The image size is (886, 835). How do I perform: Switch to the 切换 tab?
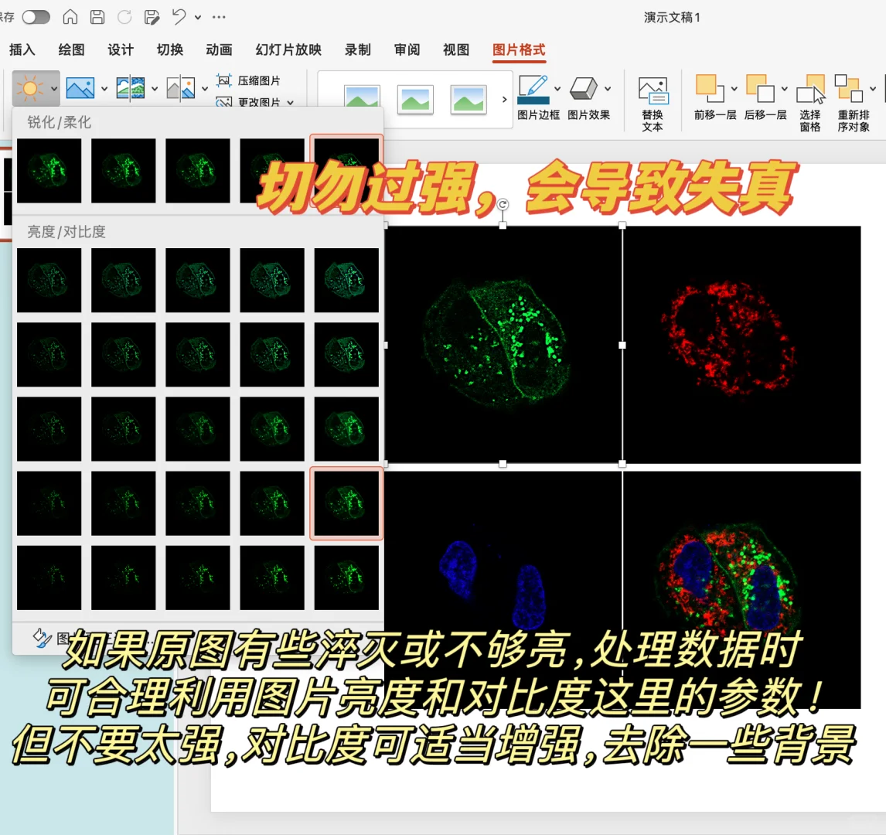(170, 49)
